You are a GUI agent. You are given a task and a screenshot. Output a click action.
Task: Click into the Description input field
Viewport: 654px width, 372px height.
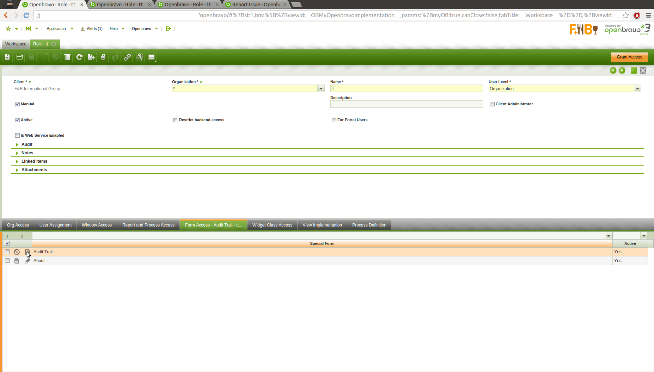(x=406, y=104)
